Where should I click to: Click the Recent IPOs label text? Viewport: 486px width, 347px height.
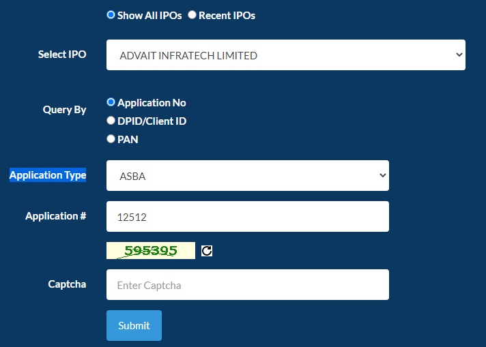click(227, 15)
